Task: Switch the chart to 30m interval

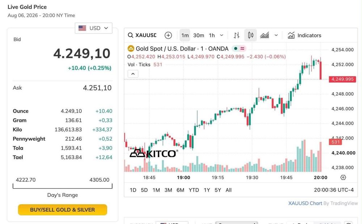Action: 198,35
